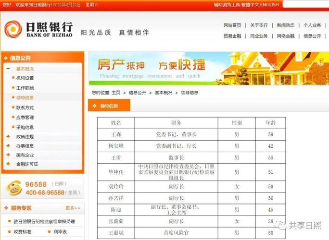Click the search input field at top right
This screenshot has width=329, height=240.
(x=306, y=4)
